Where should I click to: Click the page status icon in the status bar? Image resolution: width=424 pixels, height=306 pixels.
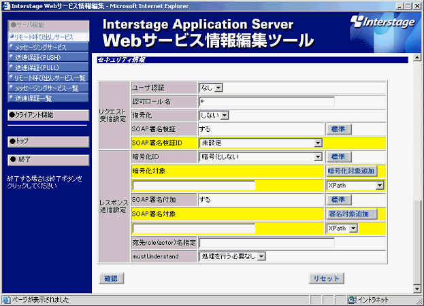(6, 300)
